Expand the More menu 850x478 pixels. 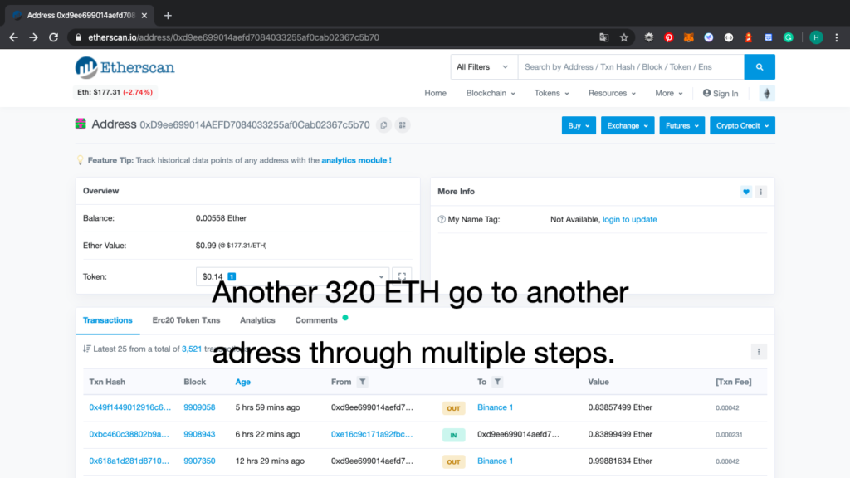668,93
